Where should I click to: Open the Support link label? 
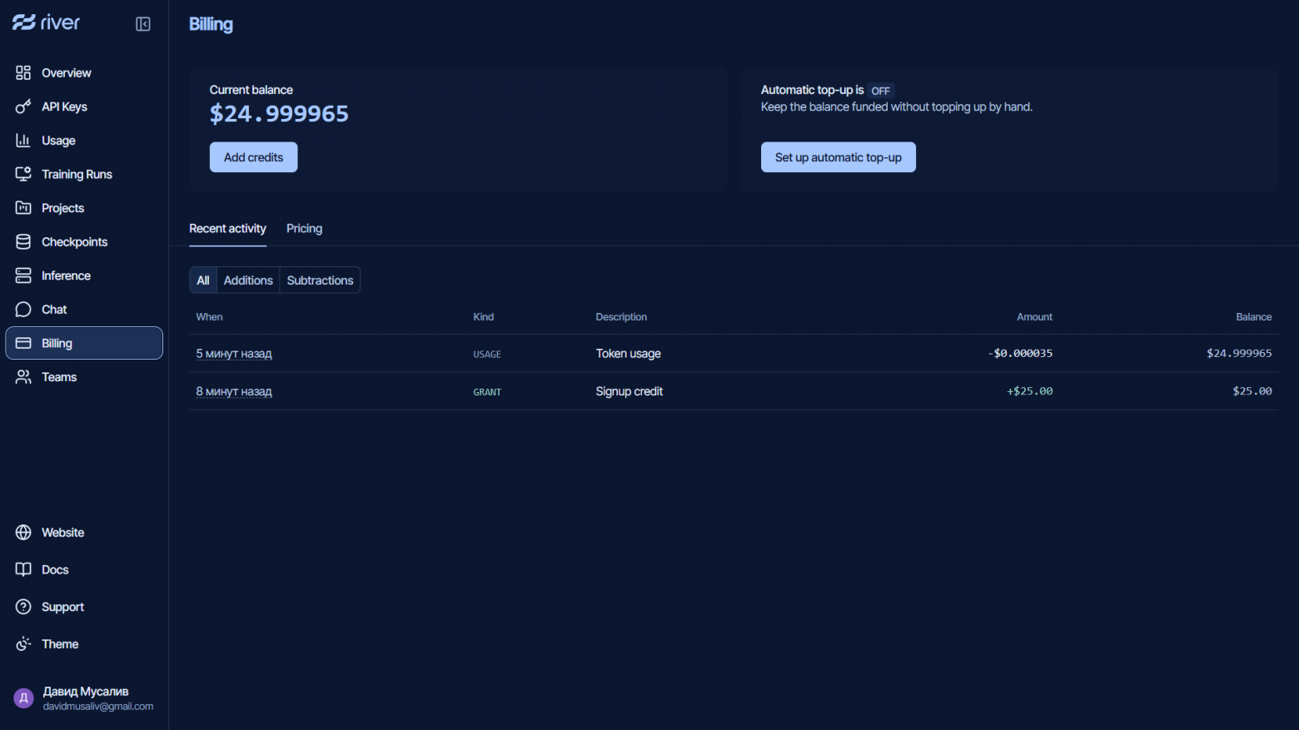point(62,607)
